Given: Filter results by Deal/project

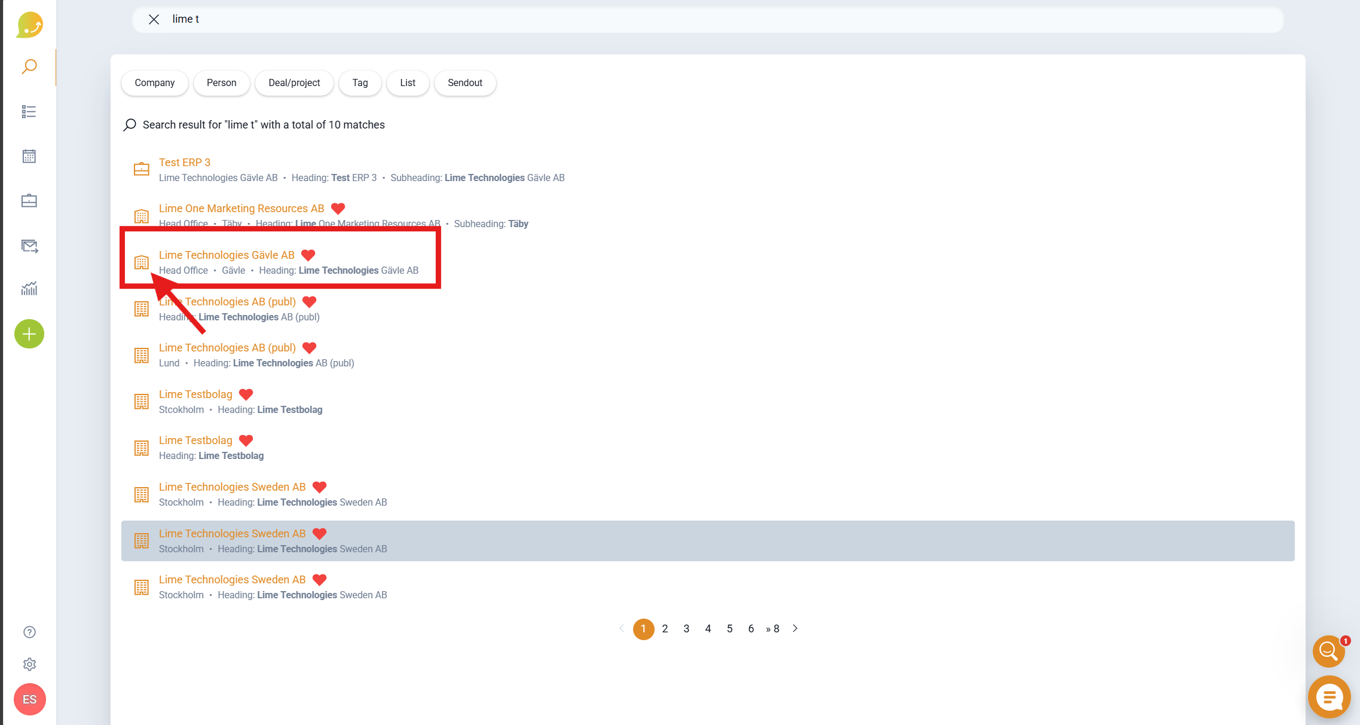Looking at the screenshot, I should coord(294,83).
